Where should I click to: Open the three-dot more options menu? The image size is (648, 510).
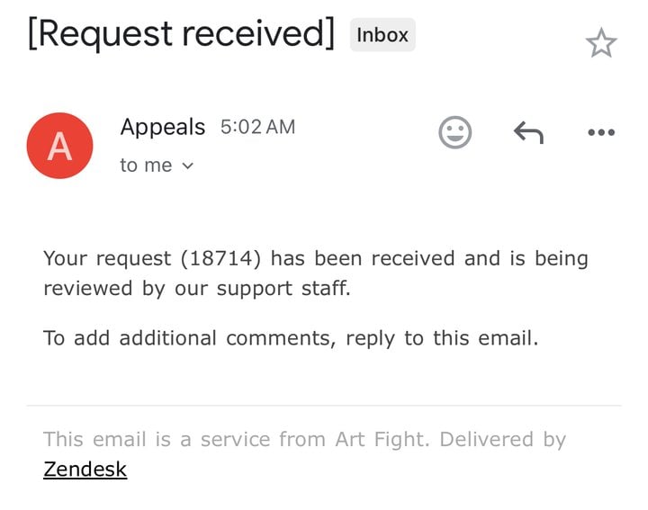point(601,132)
